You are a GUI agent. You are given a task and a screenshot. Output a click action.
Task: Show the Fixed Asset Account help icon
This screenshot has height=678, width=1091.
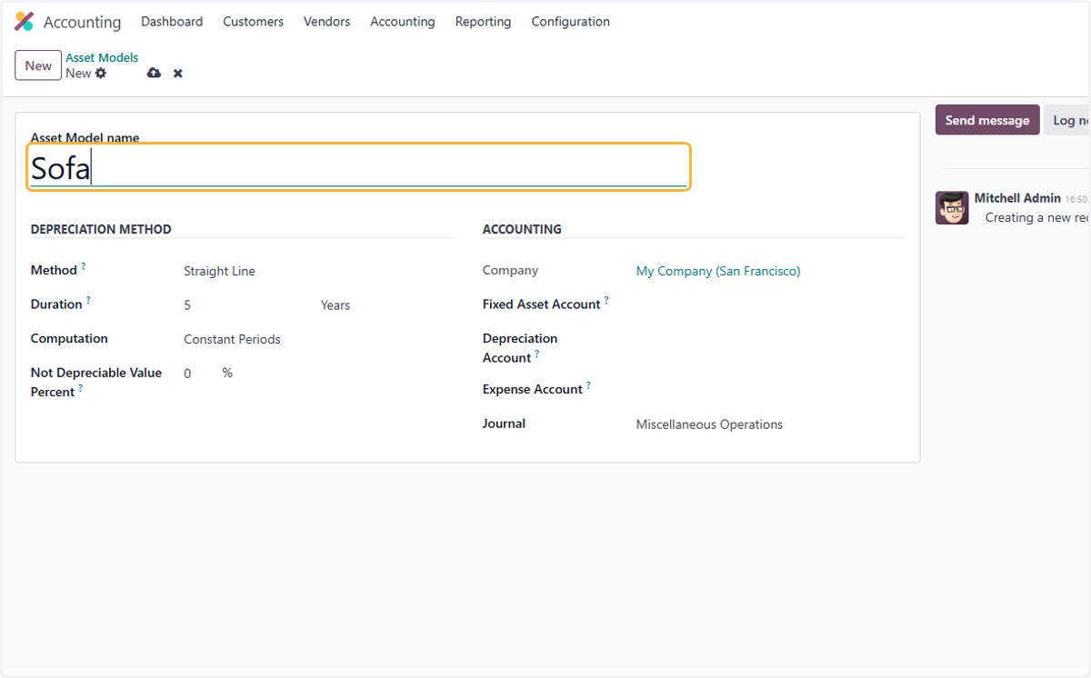606,300
